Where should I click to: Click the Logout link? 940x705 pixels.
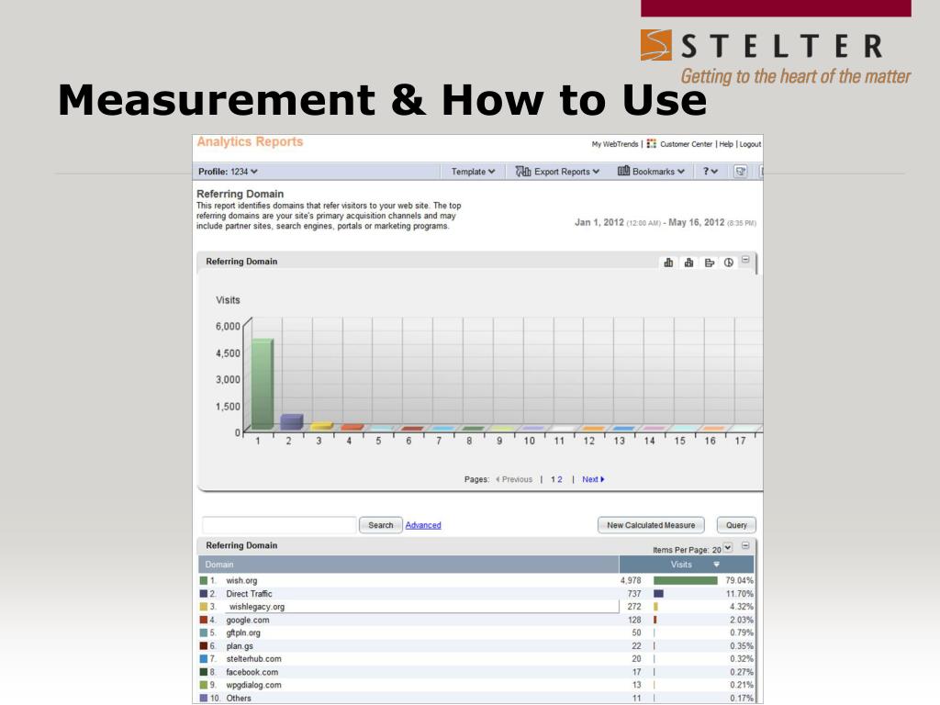point(750,144)
